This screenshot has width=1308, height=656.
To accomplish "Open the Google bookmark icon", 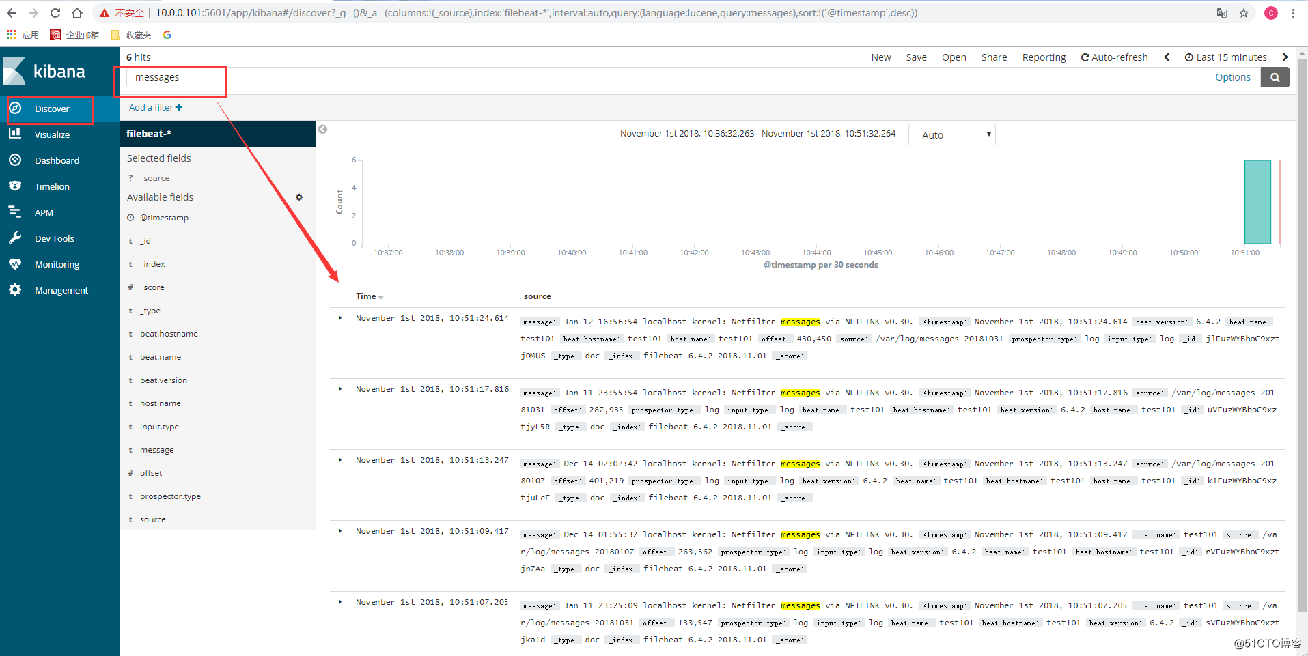I will pos(167,35).
